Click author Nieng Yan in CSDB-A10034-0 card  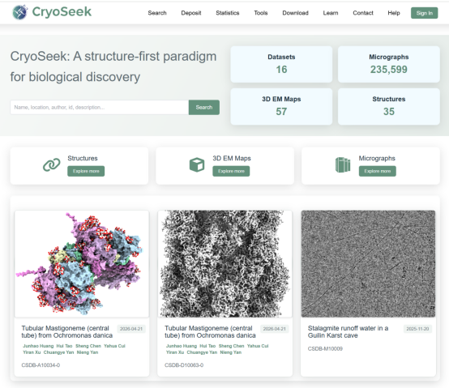pyautogui.click(x=88, y=352)
